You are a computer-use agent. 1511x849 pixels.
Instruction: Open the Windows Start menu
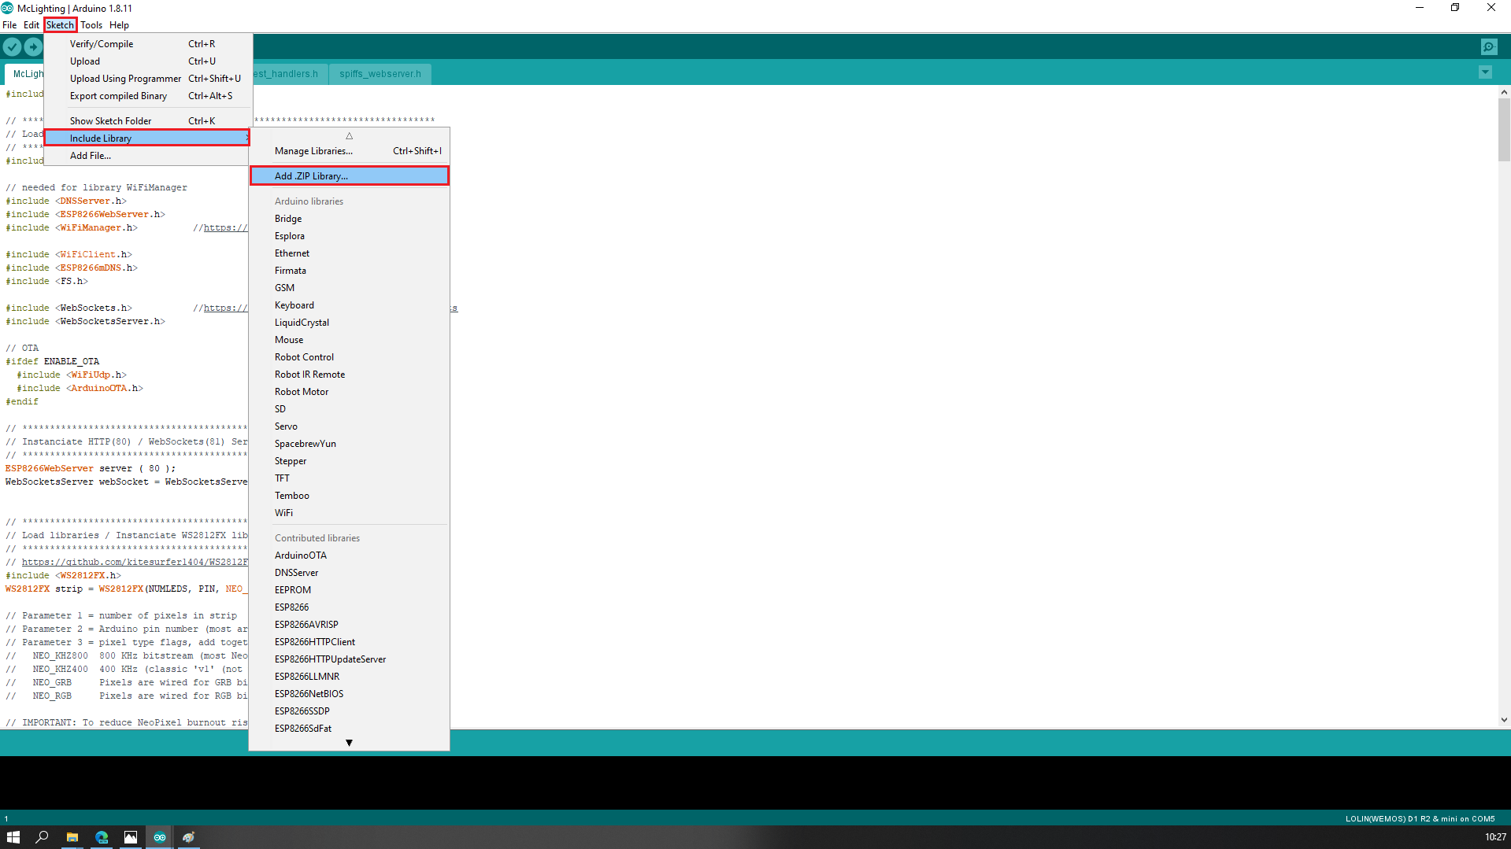pyautogui.click(x=13, y=837)
